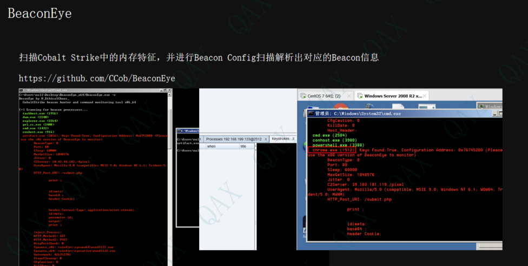Close the CentOS 7 64位 VM tab

[349, 96]
